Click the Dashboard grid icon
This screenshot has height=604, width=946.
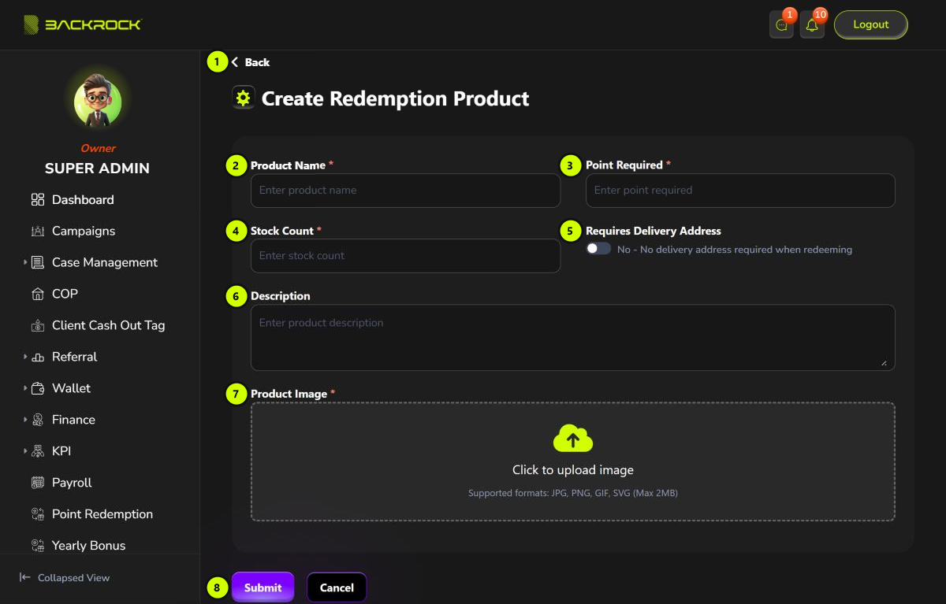click(x=38, y=200)
